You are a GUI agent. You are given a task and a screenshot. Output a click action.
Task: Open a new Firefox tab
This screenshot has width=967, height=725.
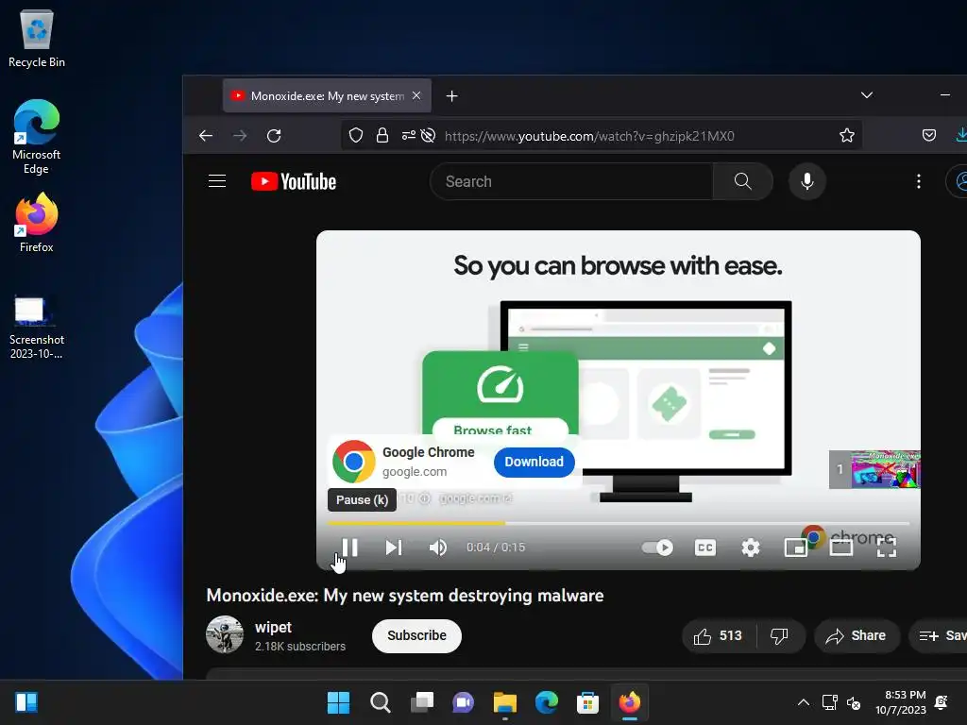click(x=452, y=96)
